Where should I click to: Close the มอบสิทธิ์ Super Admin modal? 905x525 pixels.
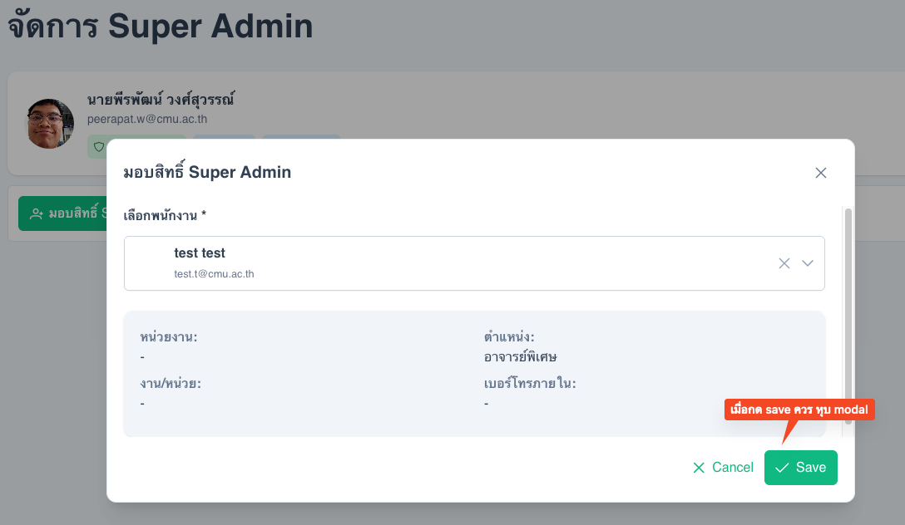click(821, 173)
